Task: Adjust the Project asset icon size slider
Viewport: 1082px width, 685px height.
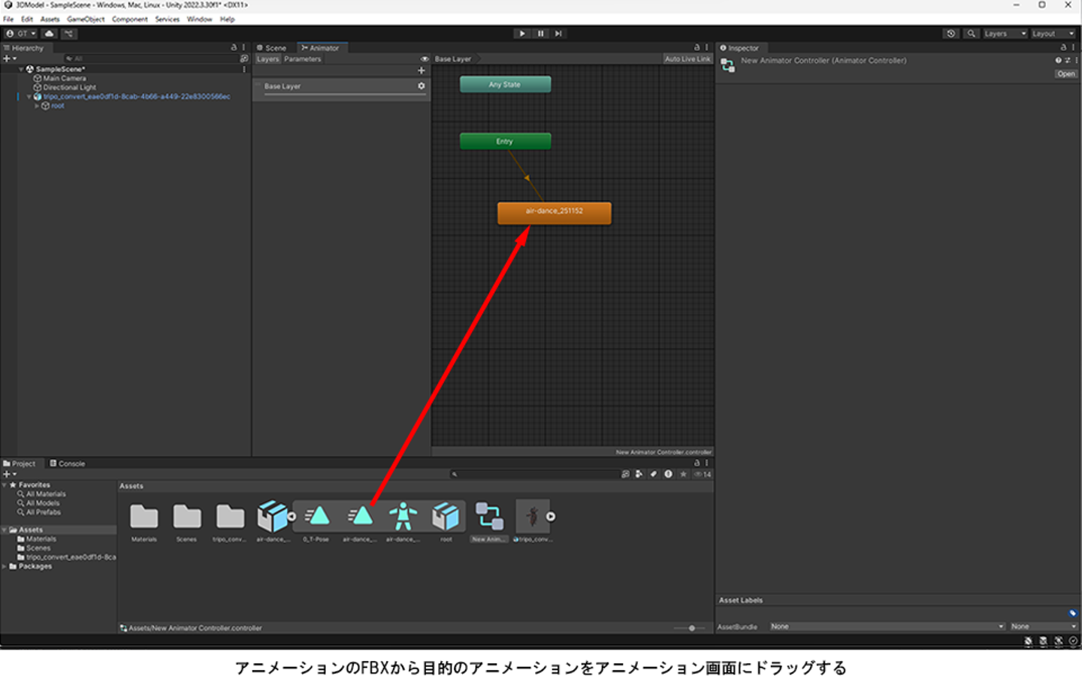Action: point(691,628)
